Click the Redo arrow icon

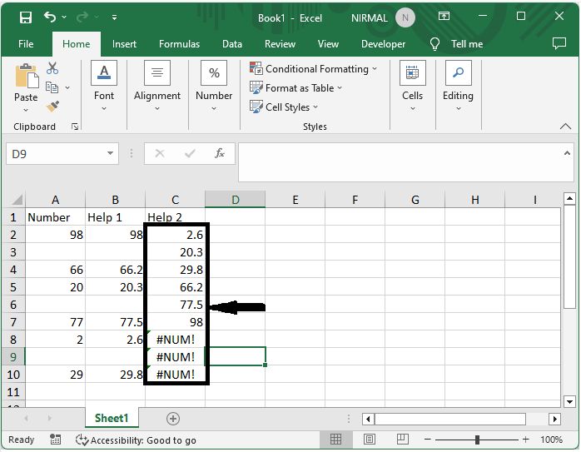pos(82,17)
